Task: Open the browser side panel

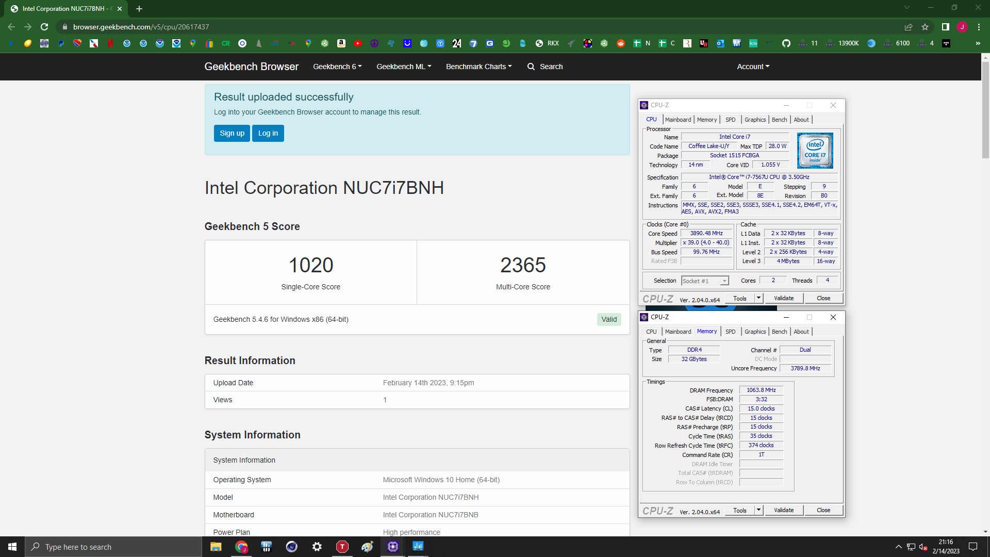Action: [x=945, y=27]
